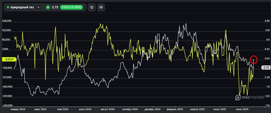This screenshot has width=271, height=113.
Task: Toggle chart visibility with the eye icon
Action: point(101,8)
